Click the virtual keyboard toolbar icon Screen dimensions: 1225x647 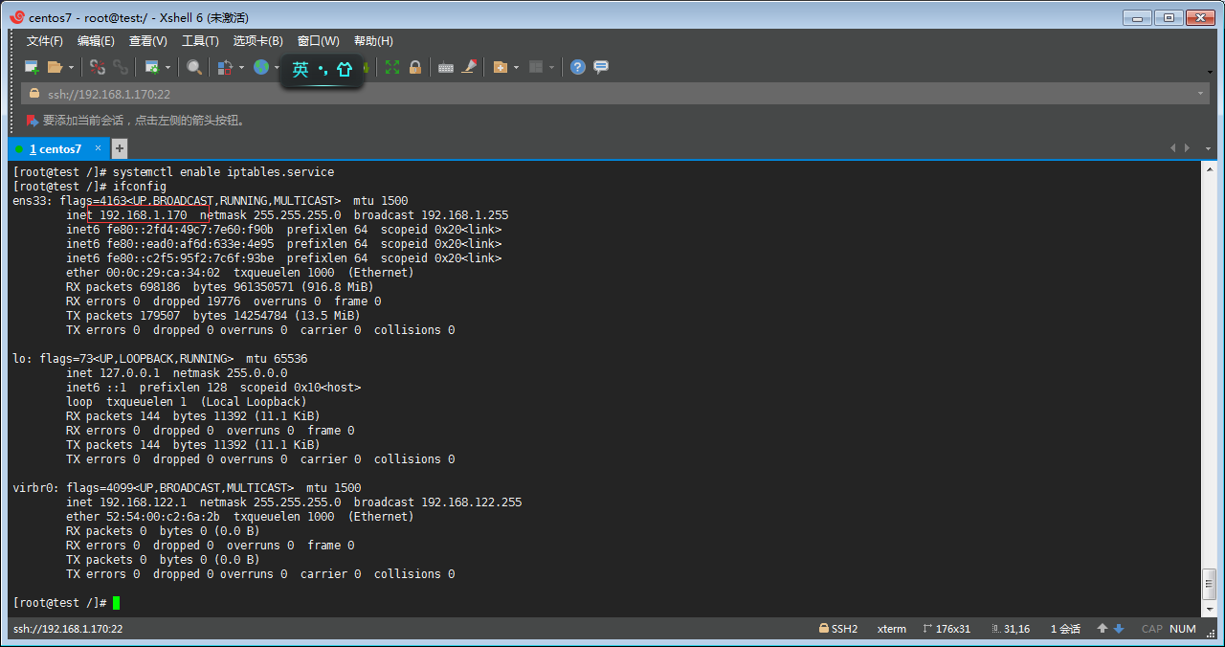(x=445, y=67)
